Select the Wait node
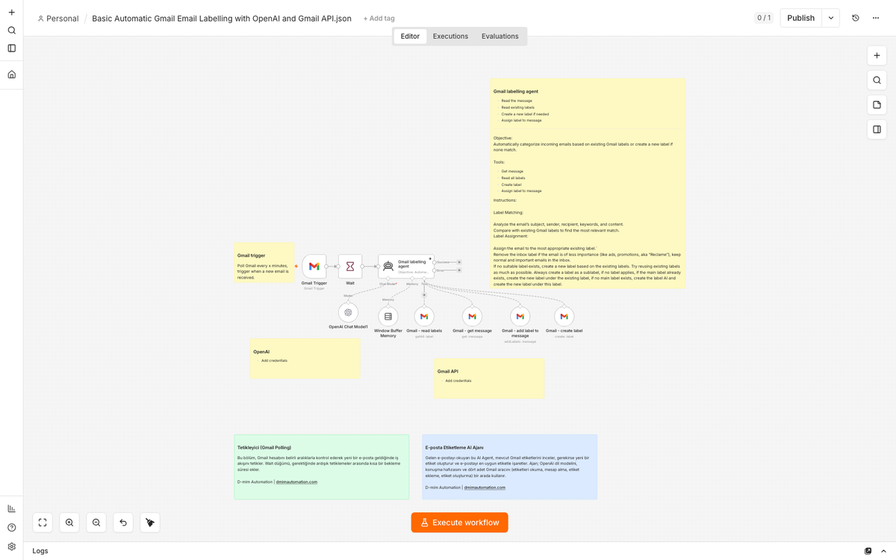Image resolution: width=896 pixels, height=560 pixels. pyautogui.click(x=350, y=267)
